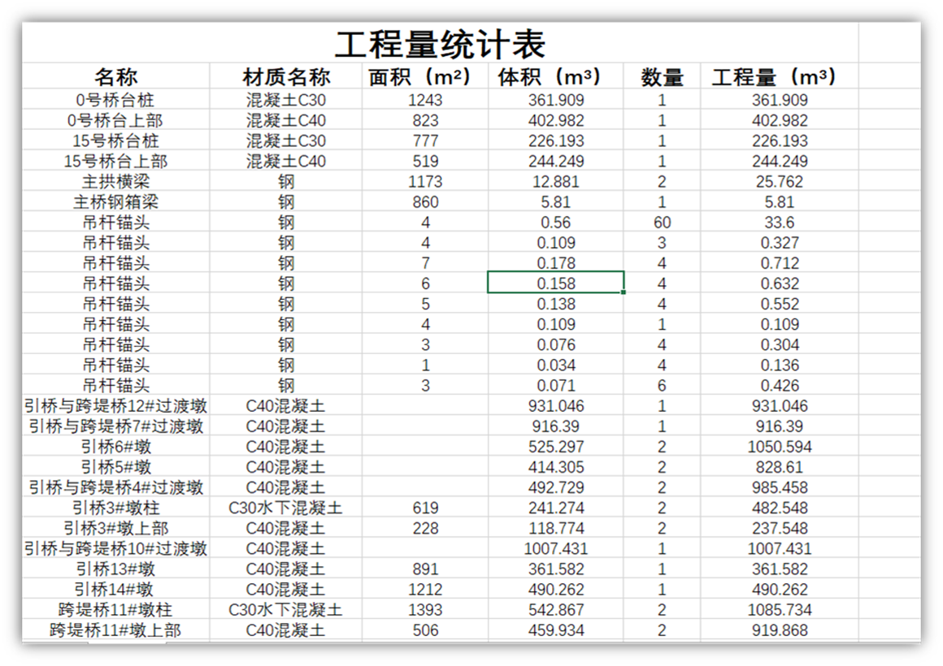Select area value 1212
This screenshot has height=666, width=943.
click(425, 590)
